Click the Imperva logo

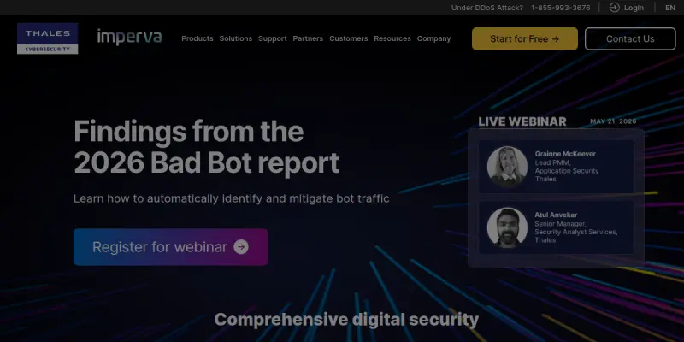click(129, 37)
